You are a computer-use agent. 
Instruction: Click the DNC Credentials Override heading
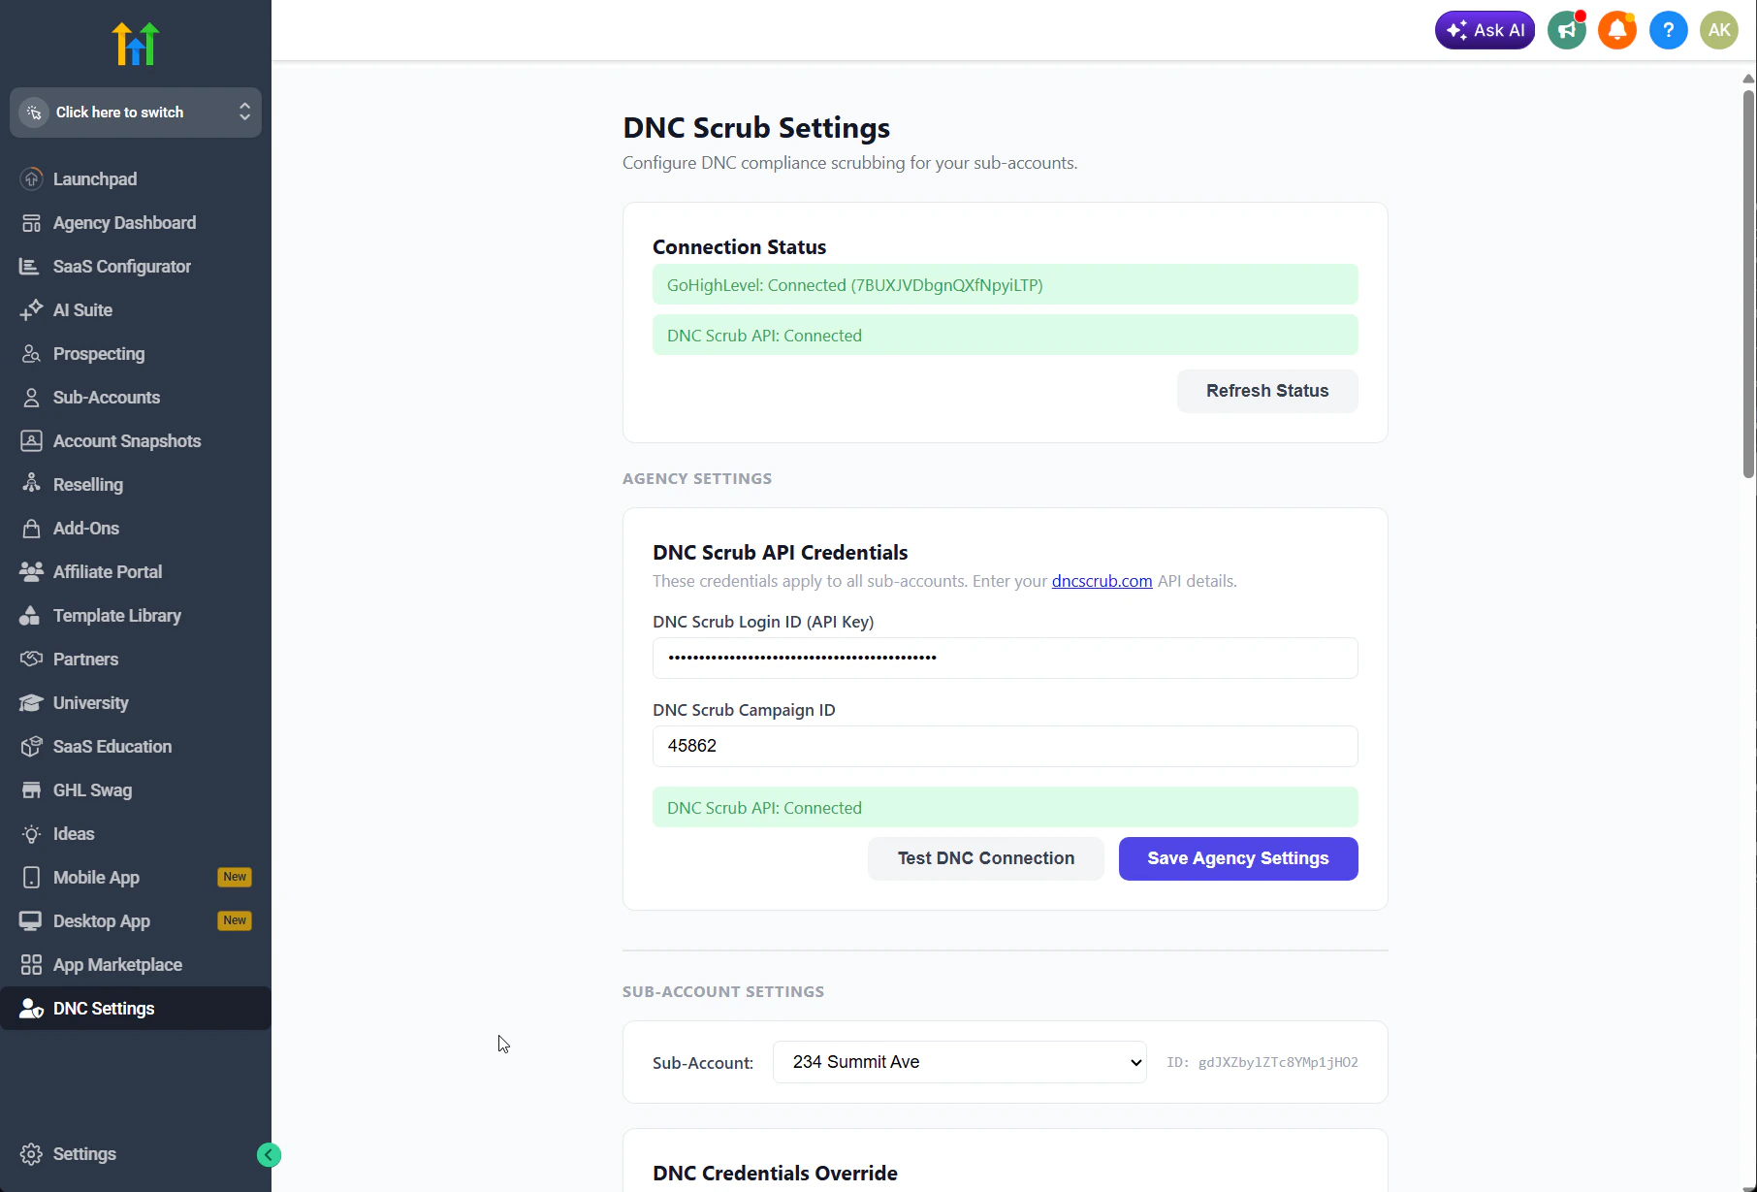tap(775, 1173)
